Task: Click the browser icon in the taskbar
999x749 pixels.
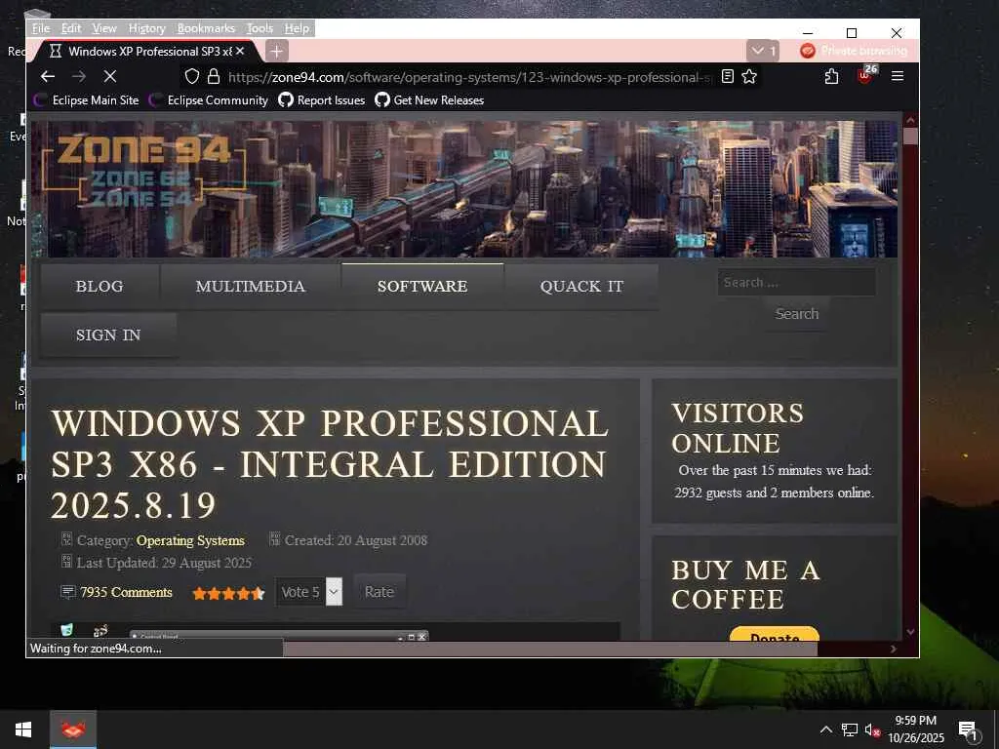Action: (73, 729)
